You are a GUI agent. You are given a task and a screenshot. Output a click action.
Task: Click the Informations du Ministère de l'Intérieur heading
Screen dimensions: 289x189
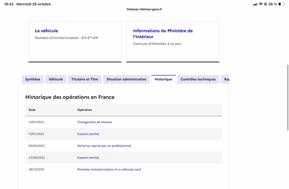(x=163, y=33)
